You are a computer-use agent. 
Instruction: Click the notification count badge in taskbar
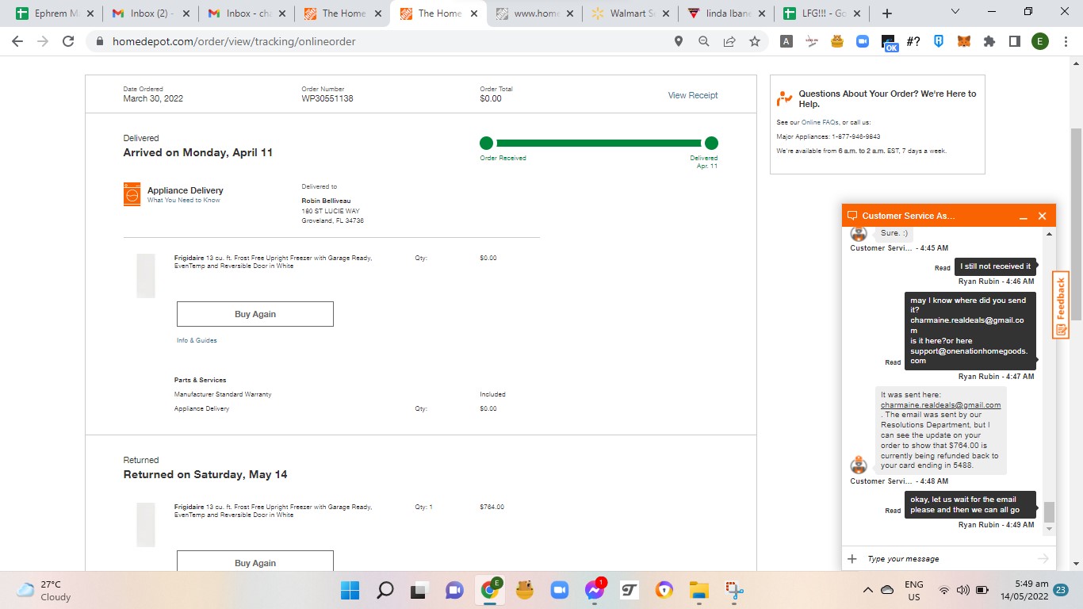pos(1061,590)
